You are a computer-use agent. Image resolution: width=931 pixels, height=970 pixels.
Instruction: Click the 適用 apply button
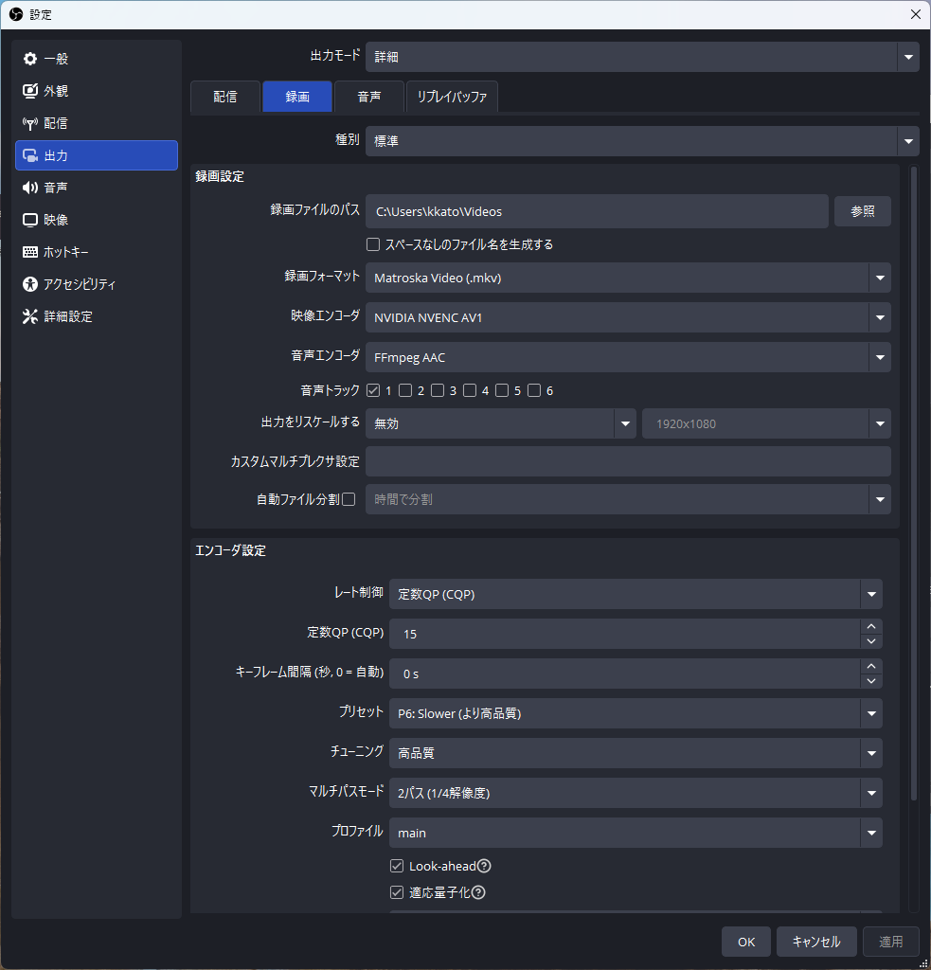891,942
